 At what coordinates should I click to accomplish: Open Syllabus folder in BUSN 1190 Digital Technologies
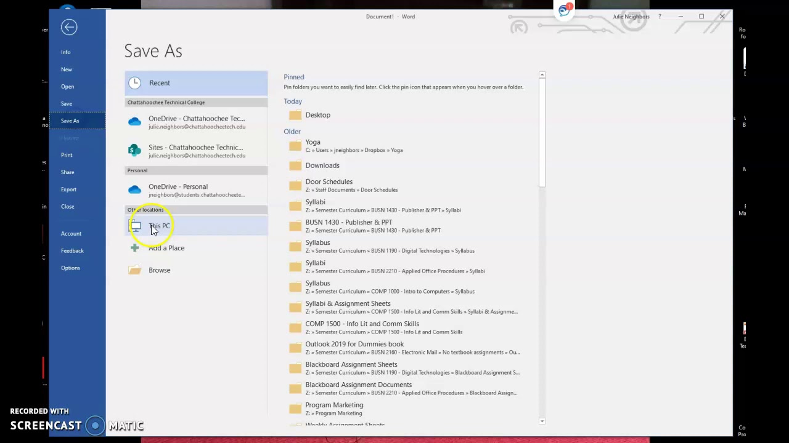[x=411, y=247]
